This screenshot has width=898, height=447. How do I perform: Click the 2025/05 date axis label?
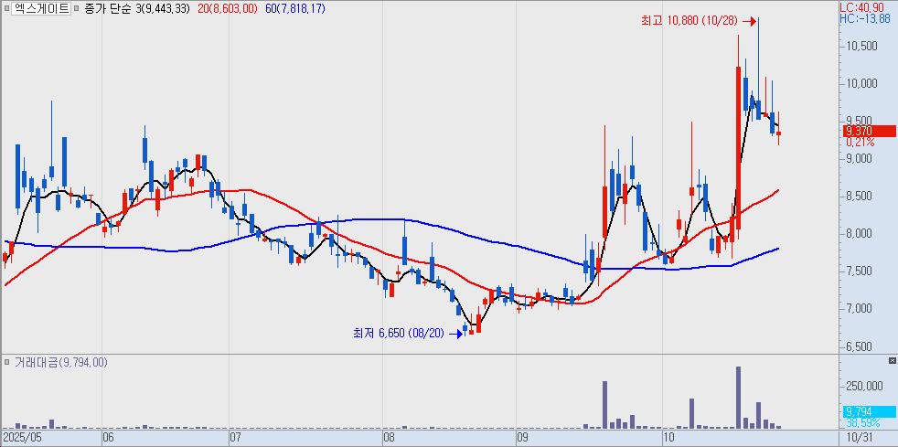[22, 439]
